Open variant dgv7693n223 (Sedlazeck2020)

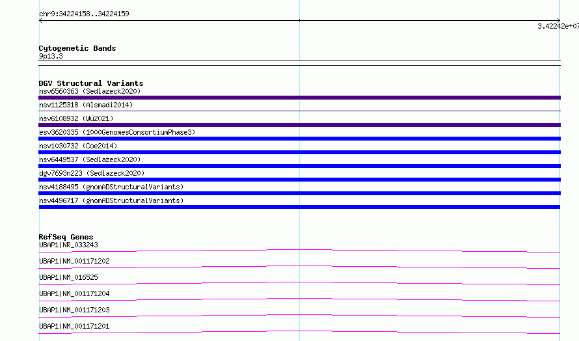(x=92, y=173)
